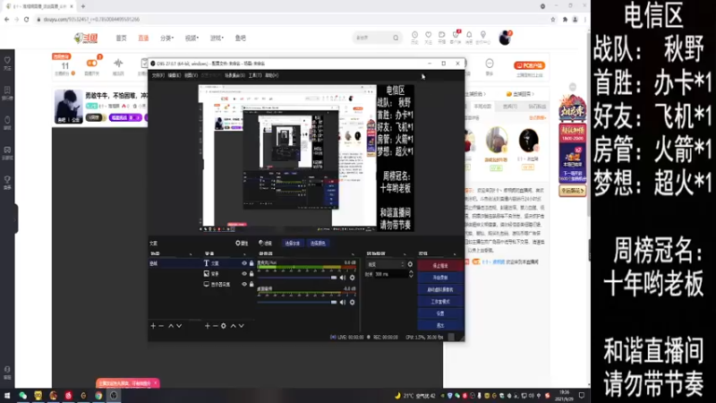Open WeChat from the Windows taskbar
This screenshot has width=716, height=403.
(x=23, y=396)
